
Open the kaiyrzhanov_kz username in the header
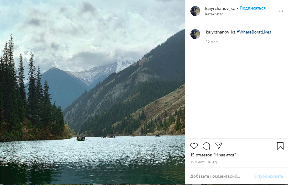click(220, 8)
